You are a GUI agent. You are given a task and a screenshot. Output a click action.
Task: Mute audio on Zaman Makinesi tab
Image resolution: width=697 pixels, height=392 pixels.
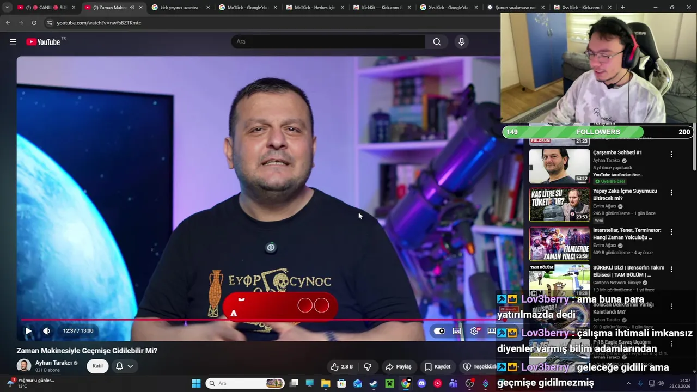(132, 8)
